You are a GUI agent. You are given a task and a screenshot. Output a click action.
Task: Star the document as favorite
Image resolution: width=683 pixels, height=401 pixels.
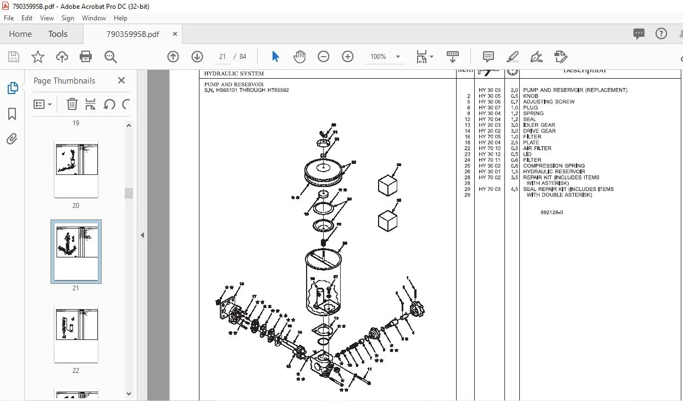[38, 57]
